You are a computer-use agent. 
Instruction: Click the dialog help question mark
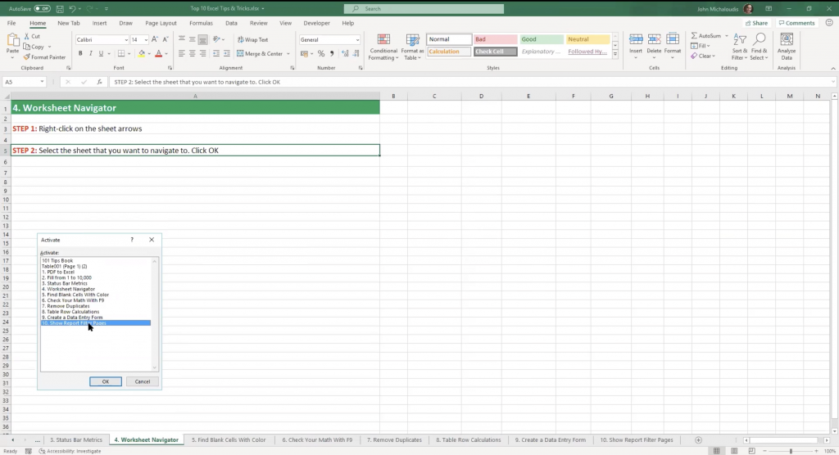132,240
